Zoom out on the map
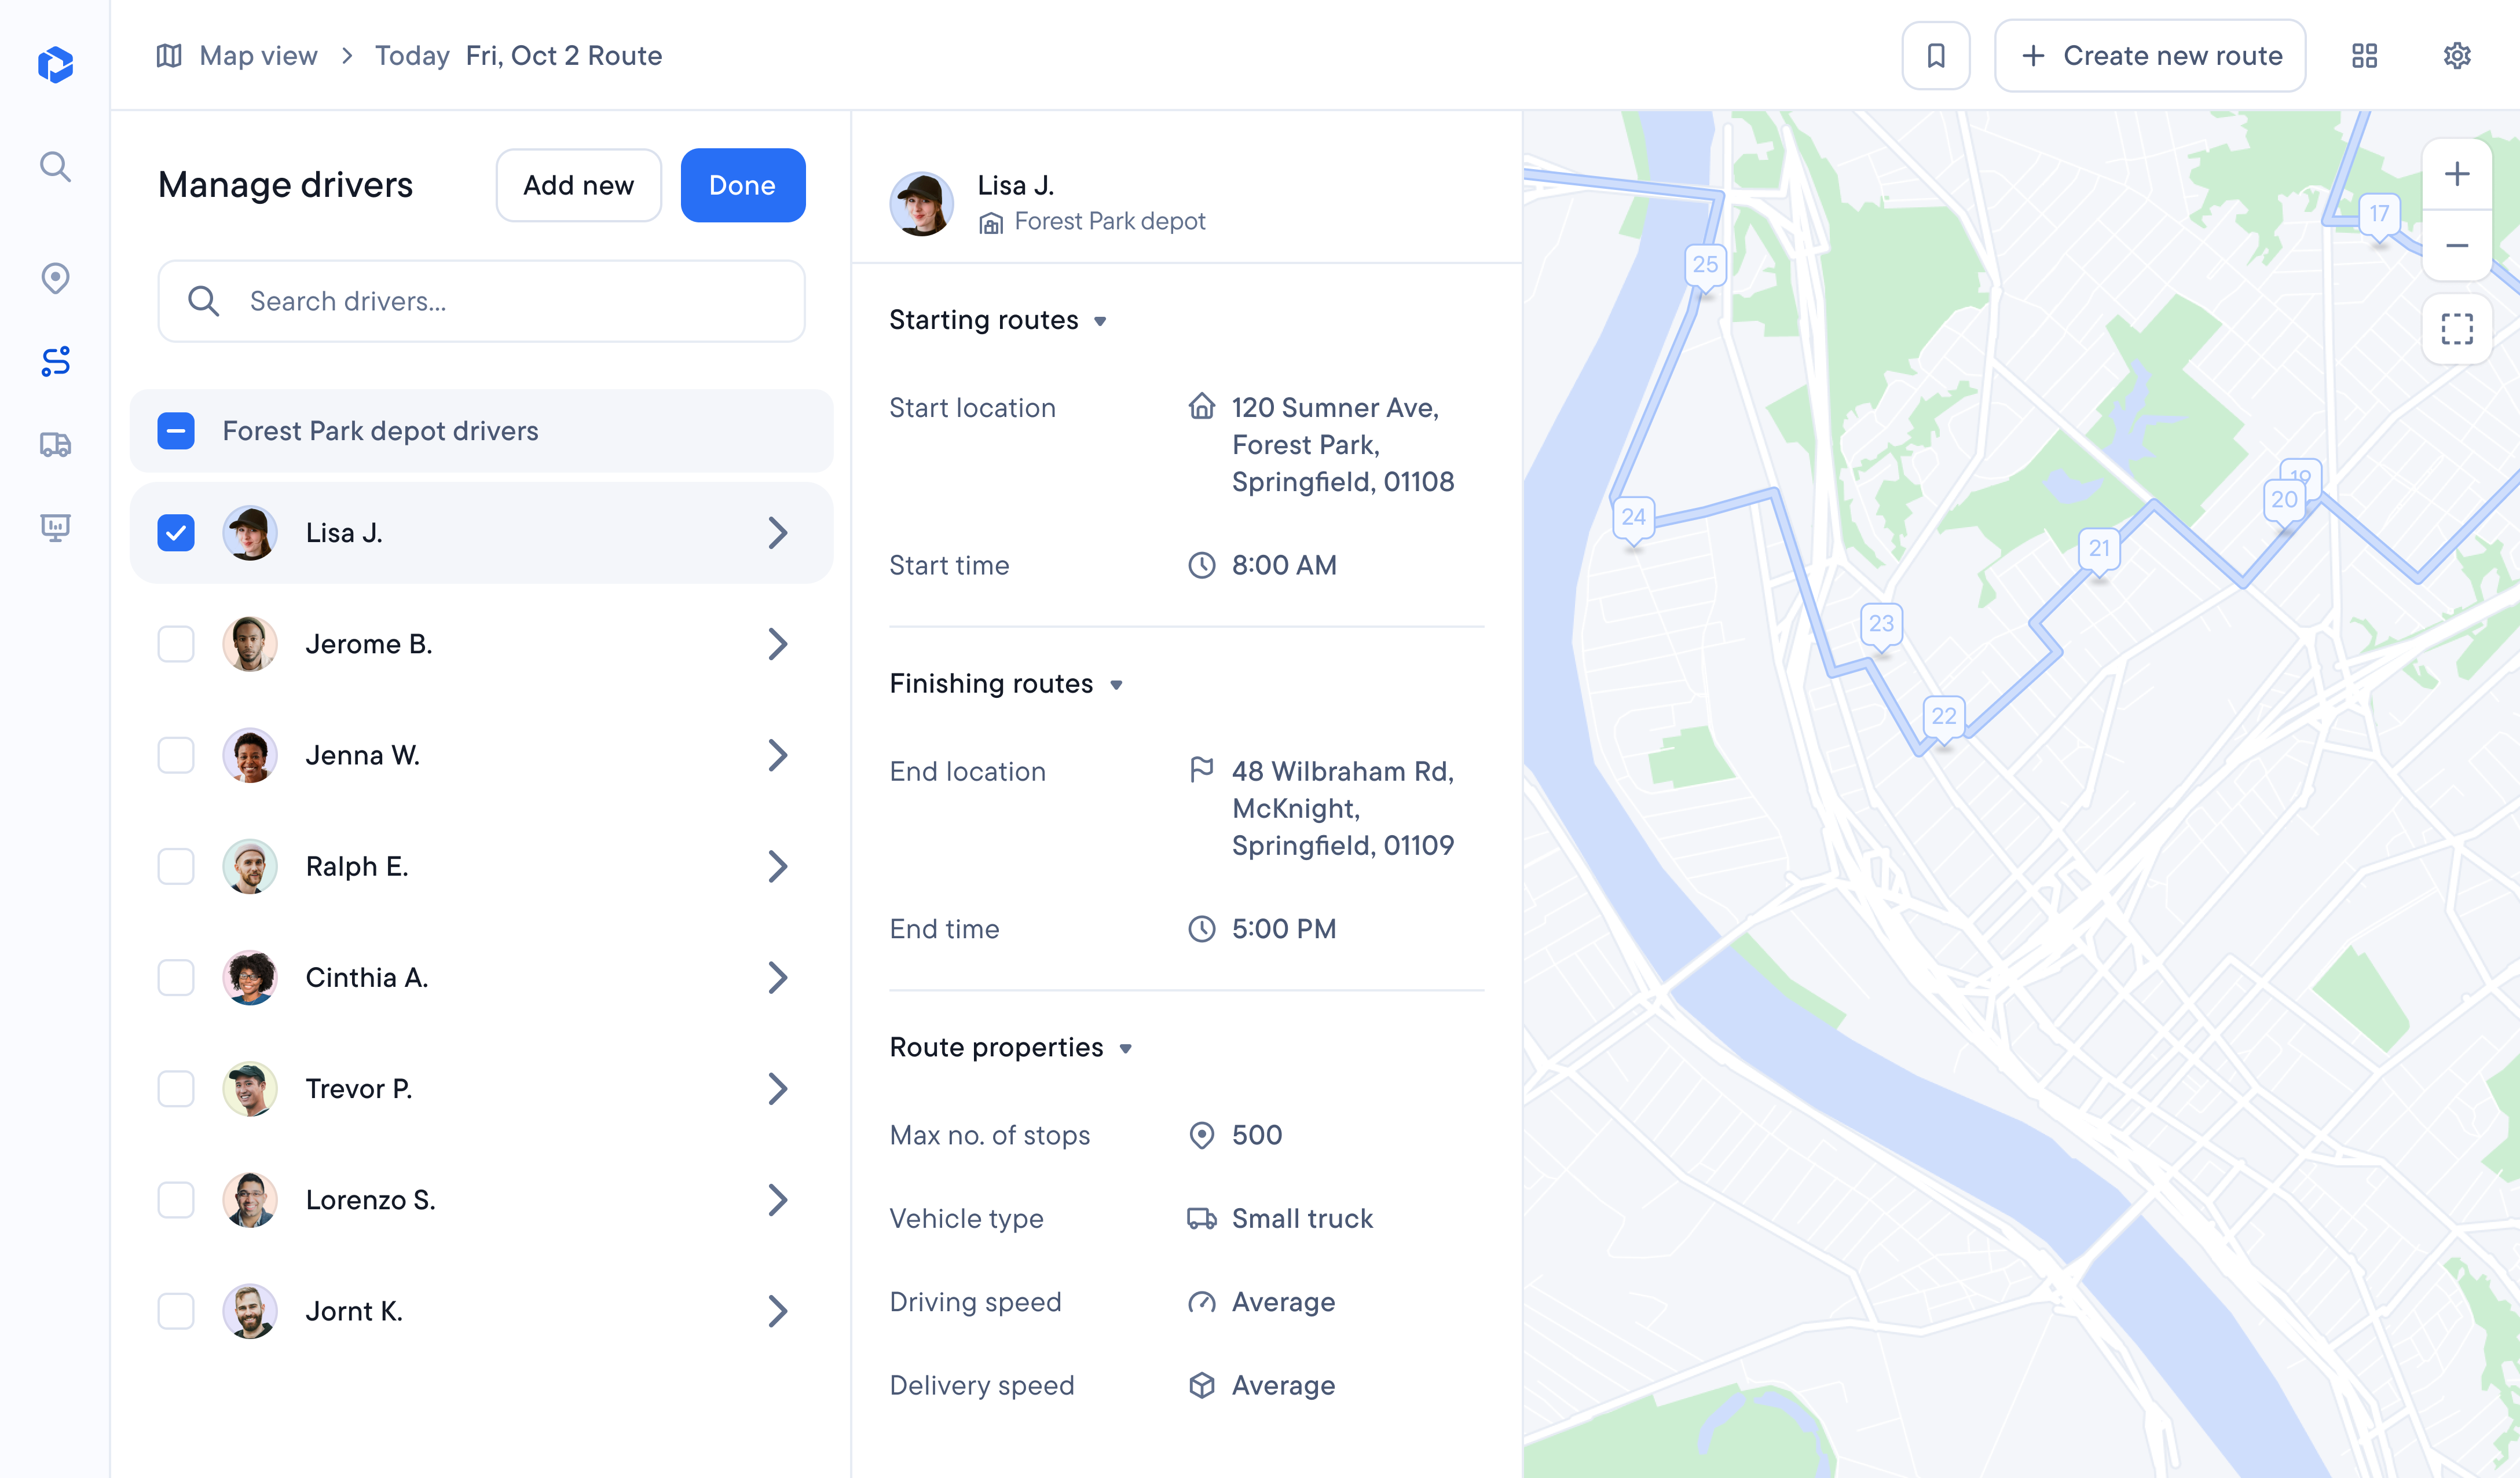Viewport: 2520px width, 1478px height. click(x=2456, y=246)
